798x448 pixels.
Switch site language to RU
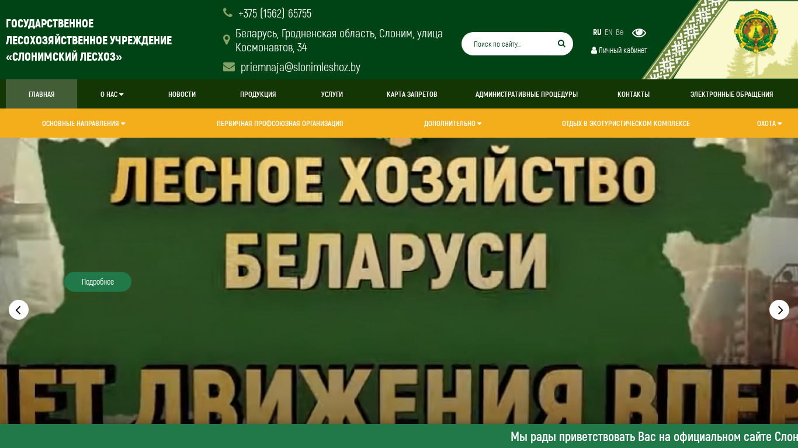597,32
